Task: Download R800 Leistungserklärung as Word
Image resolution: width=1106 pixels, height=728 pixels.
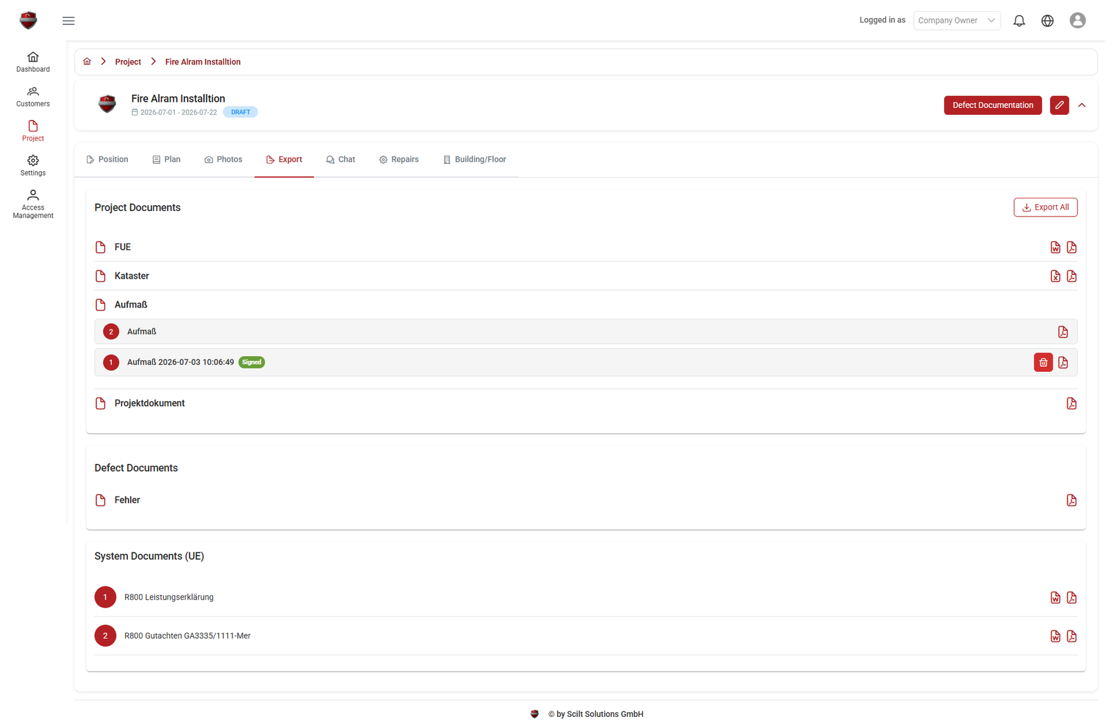Action: tap(1055, 598)
